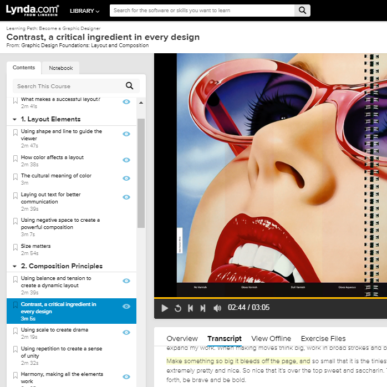Open Using repetition to create a sense of unity
Screen dimensions: 387x387
[x=62, y=352]
